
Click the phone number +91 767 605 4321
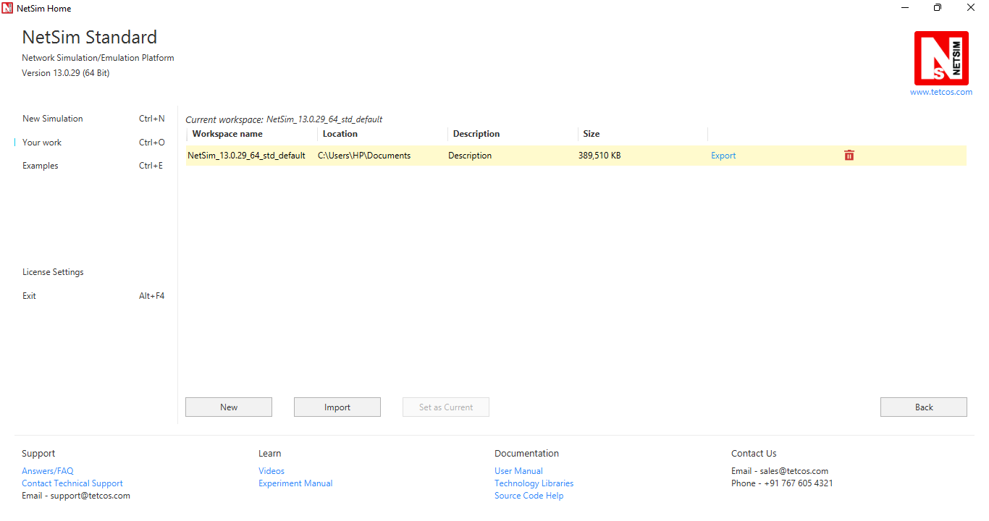[x=799, y=483]
